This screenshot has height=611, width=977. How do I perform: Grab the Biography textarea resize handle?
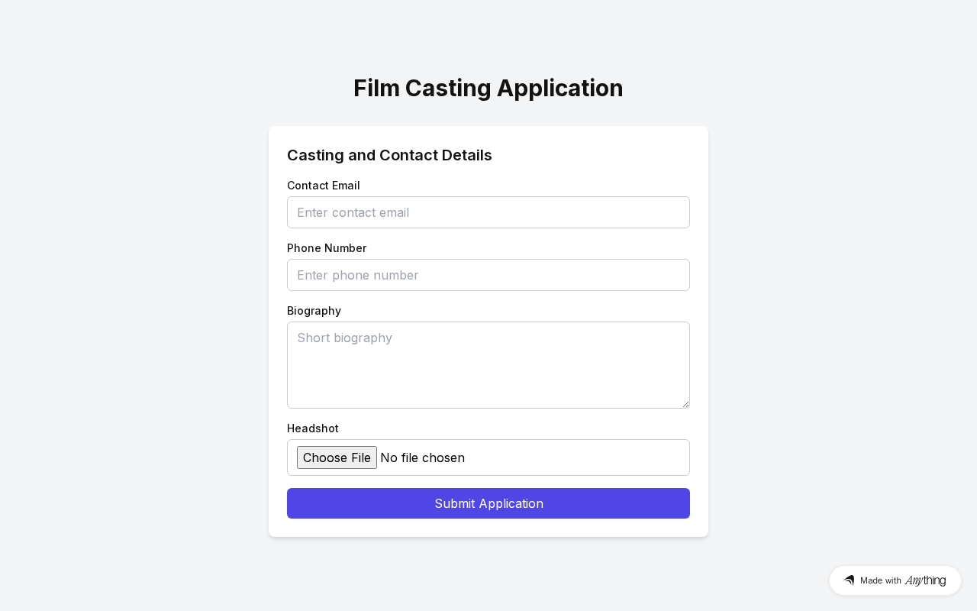[685, 404]
